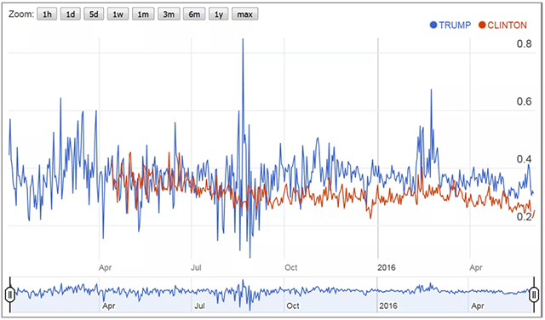Select the CLINTON legend label

coord(508,25)
